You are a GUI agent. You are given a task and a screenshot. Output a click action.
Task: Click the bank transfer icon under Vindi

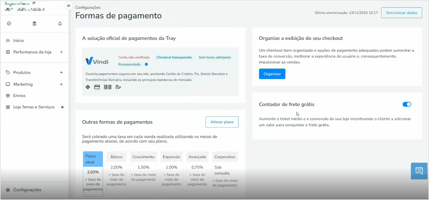click(x=118, y=87)
